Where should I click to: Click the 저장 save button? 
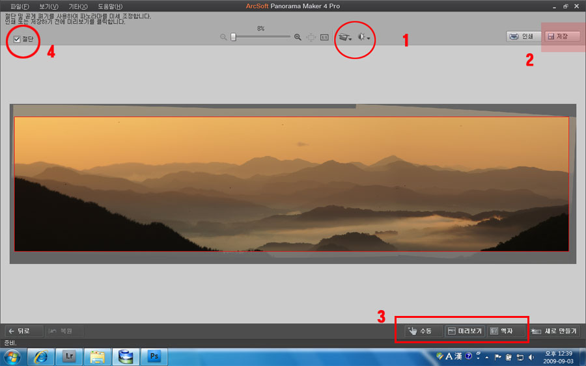pos(562,36)
